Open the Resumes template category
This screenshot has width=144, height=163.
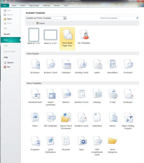pos(66,143)
